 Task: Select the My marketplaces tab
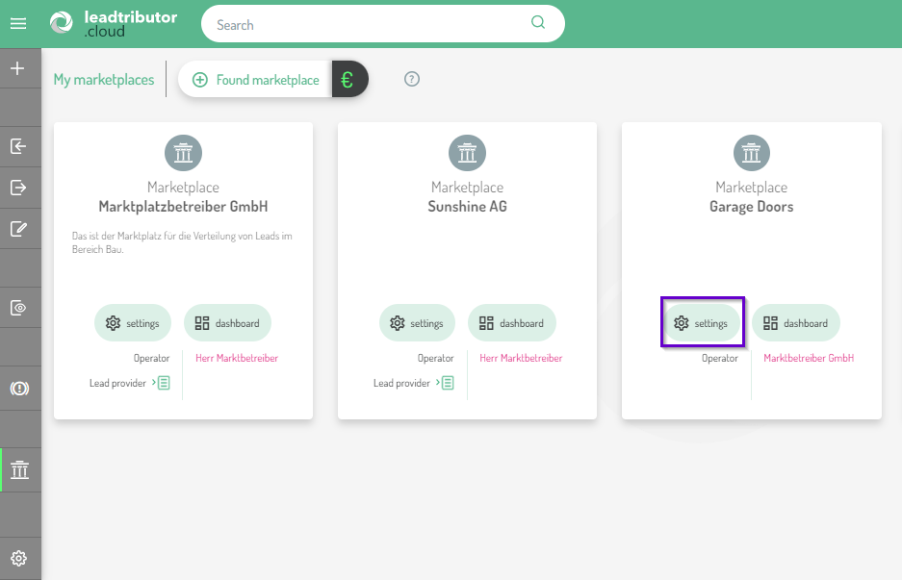coord(104,80)
